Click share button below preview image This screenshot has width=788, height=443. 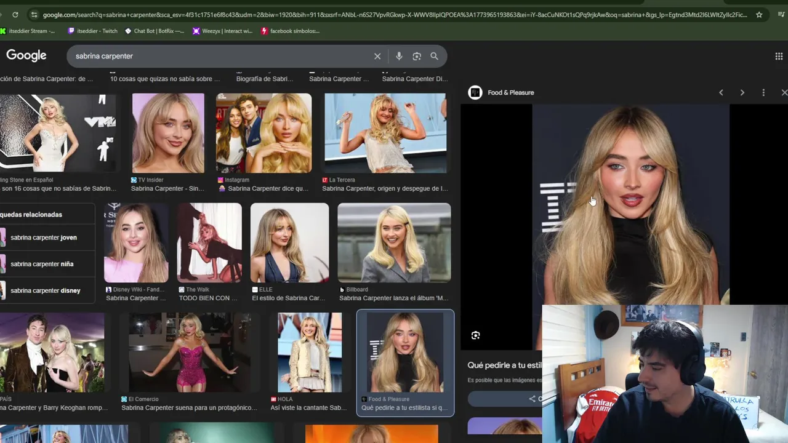[505, 399]
